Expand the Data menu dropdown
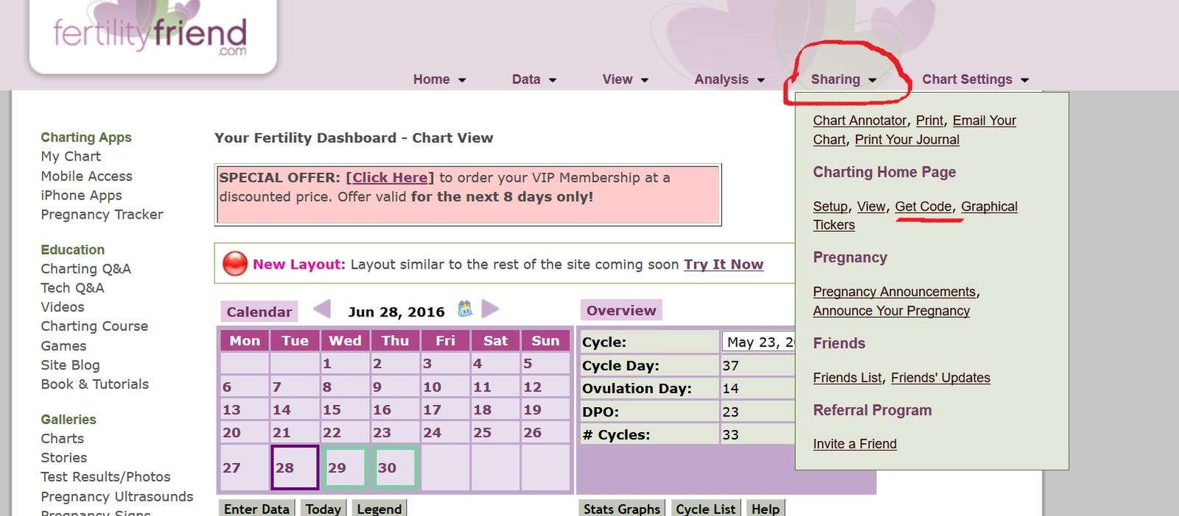This screenshot has width=1179, height=516. (533, 79)
